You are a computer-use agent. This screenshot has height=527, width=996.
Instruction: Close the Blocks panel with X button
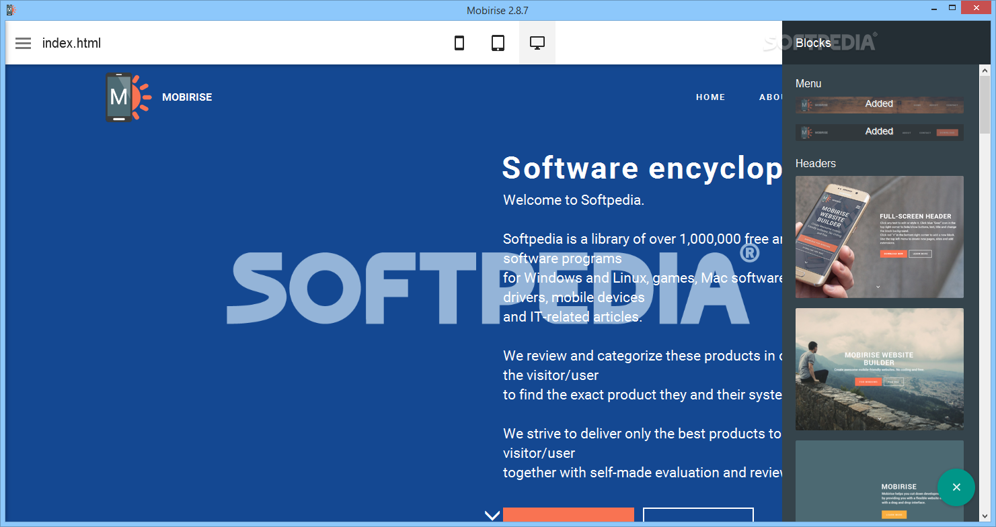956,487
